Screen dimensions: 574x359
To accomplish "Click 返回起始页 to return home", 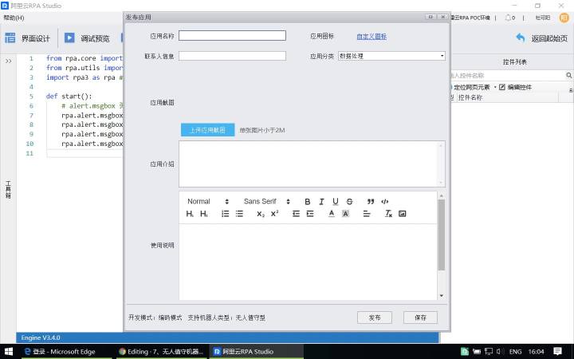I will click(x=541, y=38).
